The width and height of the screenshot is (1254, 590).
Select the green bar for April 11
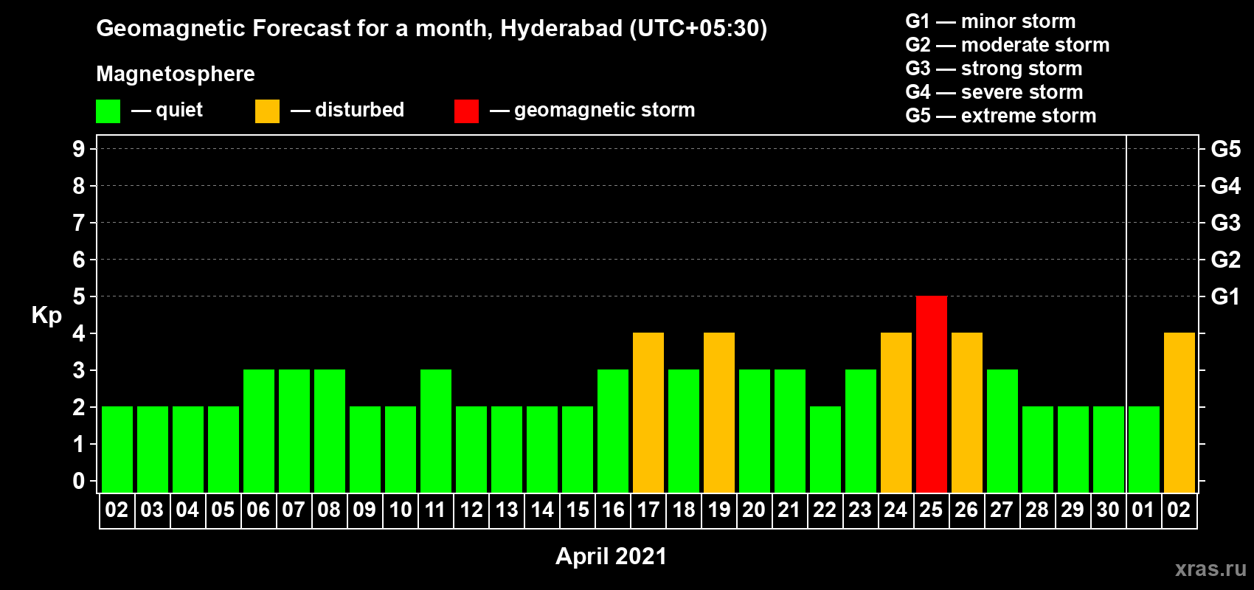tap(436, 431)
